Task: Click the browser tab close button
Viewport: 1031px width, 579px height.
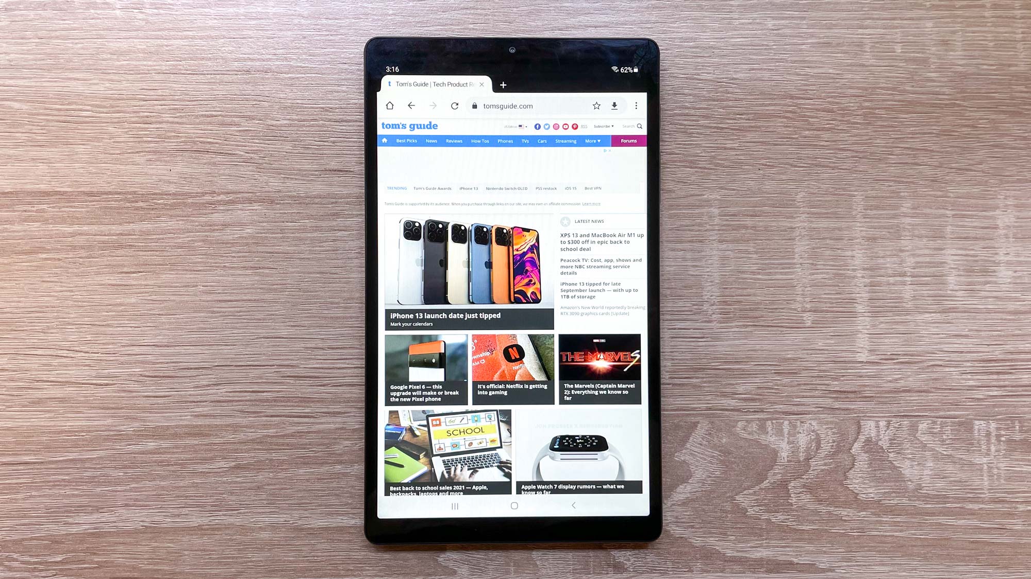Action: 481,85
